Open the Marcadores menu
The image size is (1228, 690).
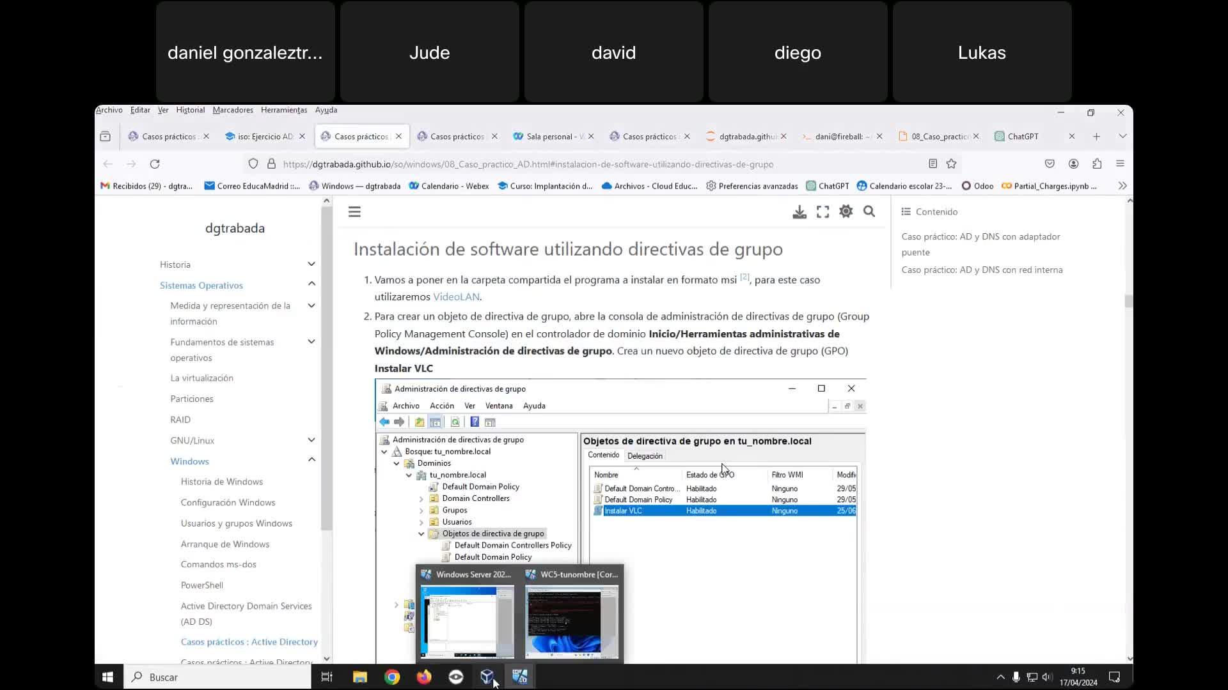click(233, 110)
